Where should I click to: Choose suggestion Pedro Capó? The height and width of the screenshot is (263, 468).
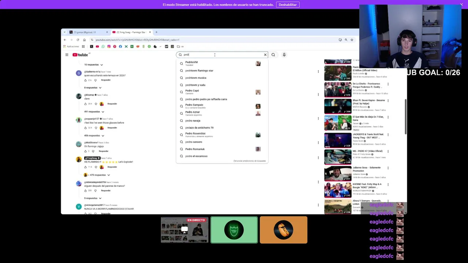222,92
